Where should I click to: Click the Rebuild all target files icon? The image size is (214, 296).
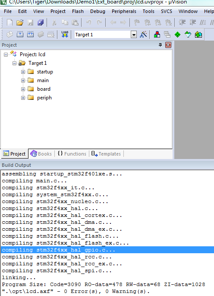click(x=30, y=35)
